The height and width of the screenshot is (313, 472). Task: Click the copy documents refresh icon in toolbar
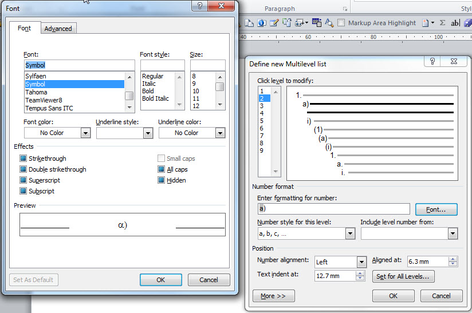coord(286,23)
